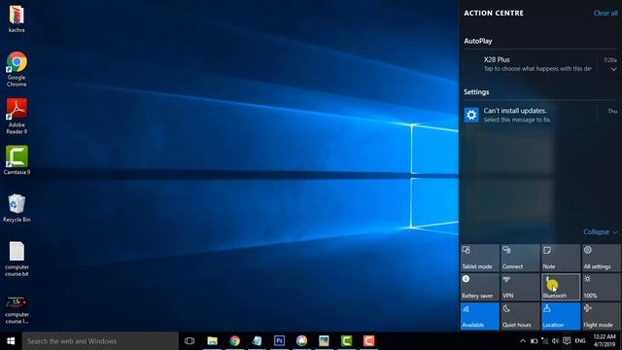Open File Explorer from taskbar
This screenshot has width=622, height=350.
pyautogui.click(x=212, y=341)
